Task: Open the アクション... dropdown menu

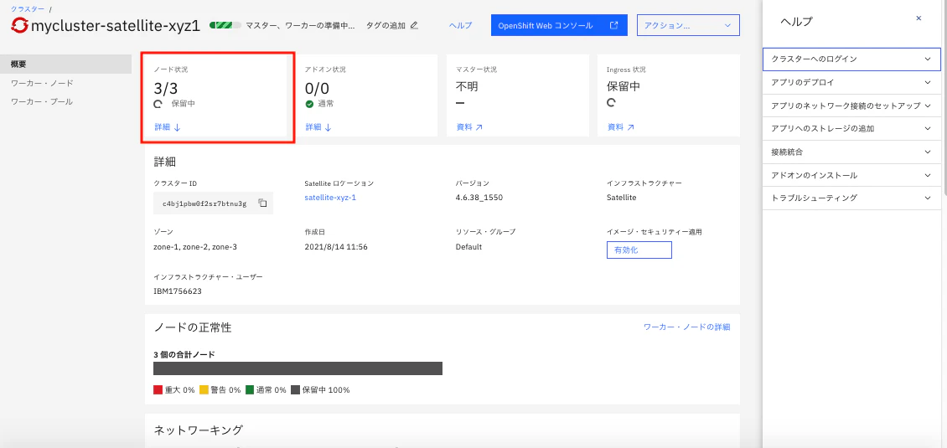Action: click(688, 25)
